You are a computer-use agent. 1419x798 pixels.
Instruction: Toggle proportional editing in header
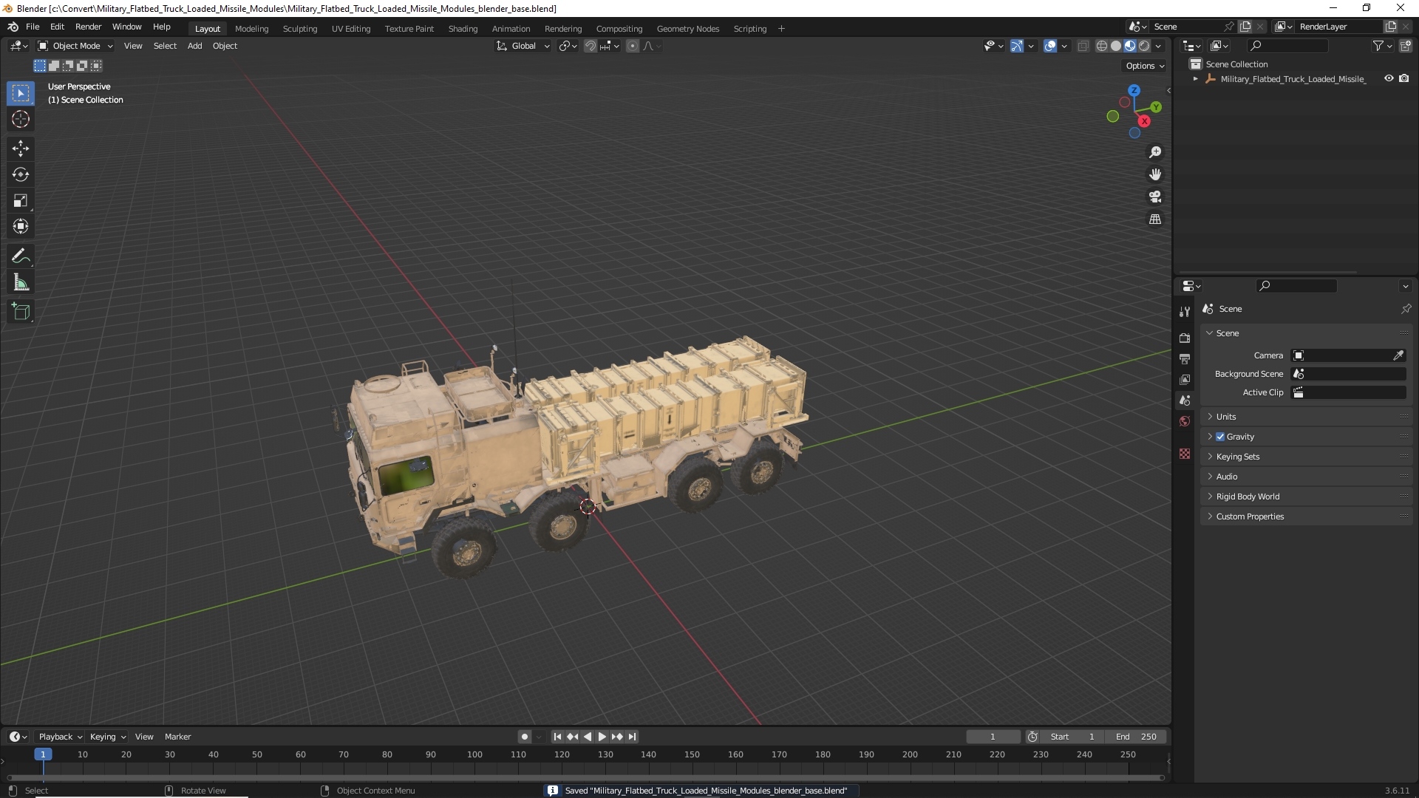(x=633, y=46)
